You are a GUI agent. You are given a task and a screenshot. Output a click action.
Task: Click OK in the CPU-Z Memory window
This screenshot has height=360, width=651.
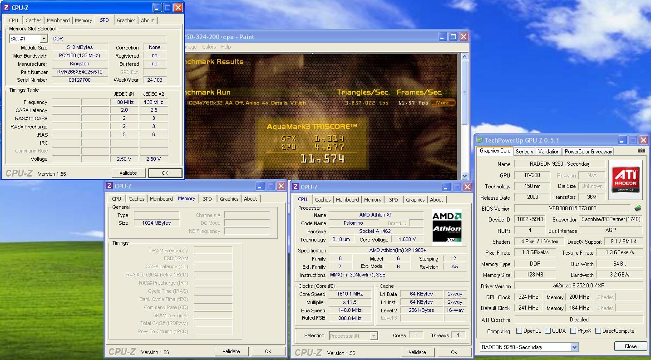pyautogui.click(x=268, y=351)
